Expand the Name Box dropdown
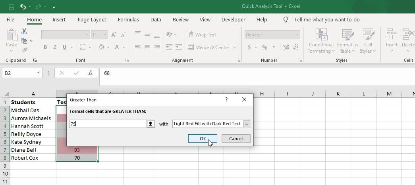The image size is (415, 185). point(38,73)
